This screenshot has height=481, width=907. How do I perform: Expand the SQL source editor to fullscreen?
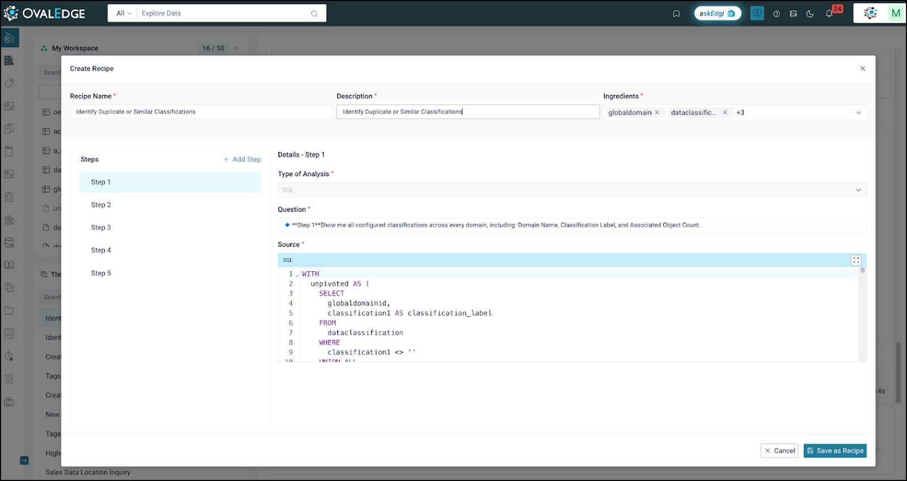[x=856, y=260]
